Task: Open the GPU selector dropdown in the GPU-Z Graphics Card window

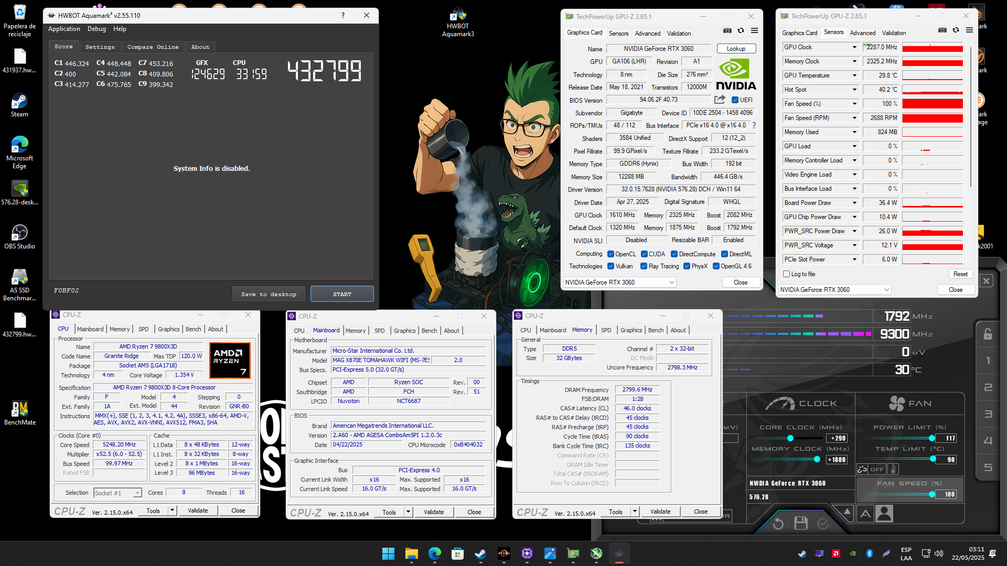Action: pyautogui.click(x=619, y=282)
